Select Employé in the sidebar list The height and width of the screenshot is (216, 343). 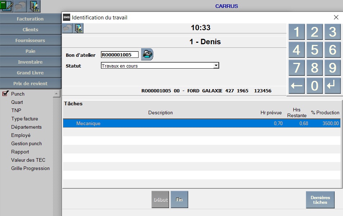pos(21,135)
